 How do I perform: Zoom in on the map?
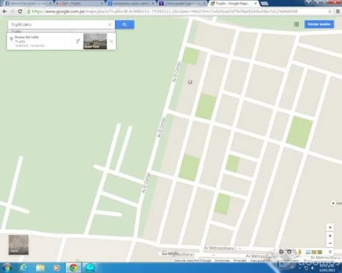pos(330,236)
